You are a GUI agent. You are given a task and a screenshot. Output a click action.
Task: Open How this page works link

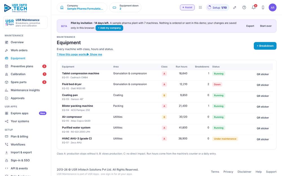(72, 54)
